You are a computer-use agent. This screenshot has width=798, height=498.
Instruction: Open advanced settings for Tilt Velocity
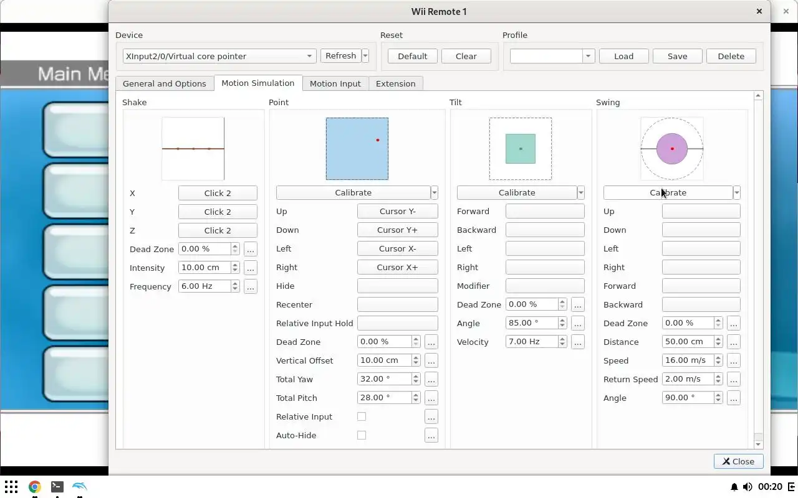coord(578,342)
